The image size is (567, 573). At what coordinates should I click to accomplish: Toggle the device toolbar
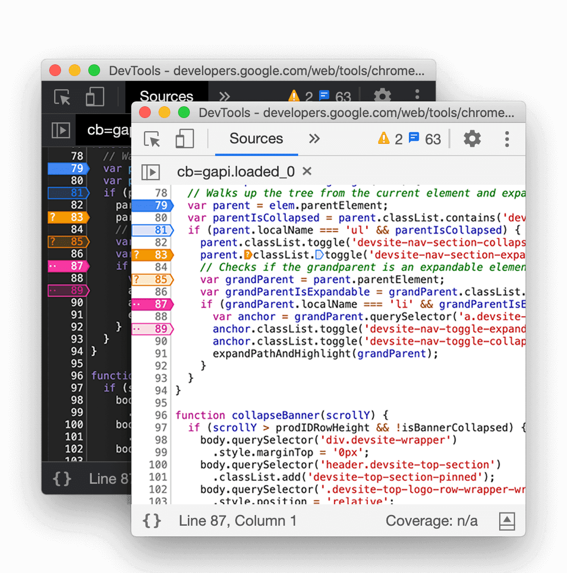tap(184, 138)
